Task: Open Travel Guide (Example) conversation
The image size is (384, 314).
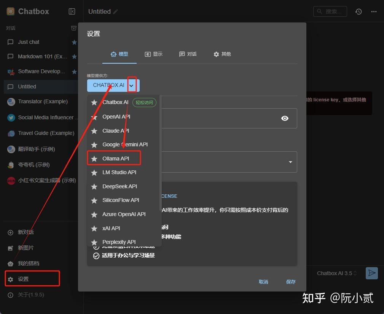Action: coord(41,133)
